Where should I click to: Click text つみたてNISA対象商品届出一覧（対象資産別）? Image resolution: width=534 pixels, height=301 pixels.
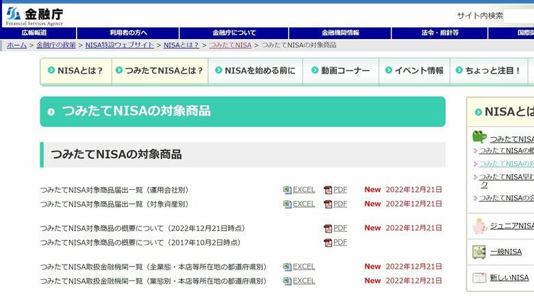click(x=114, y=204)
